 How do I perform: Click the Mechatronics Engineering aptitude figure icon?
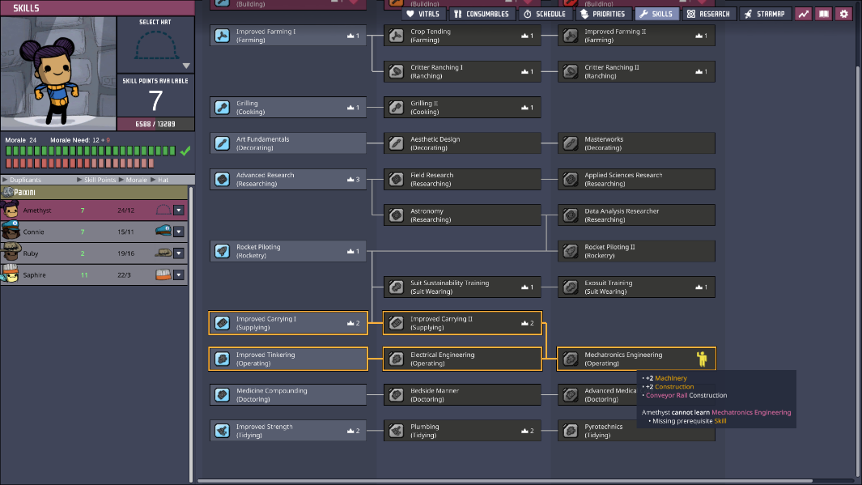(x=702, y=359)
